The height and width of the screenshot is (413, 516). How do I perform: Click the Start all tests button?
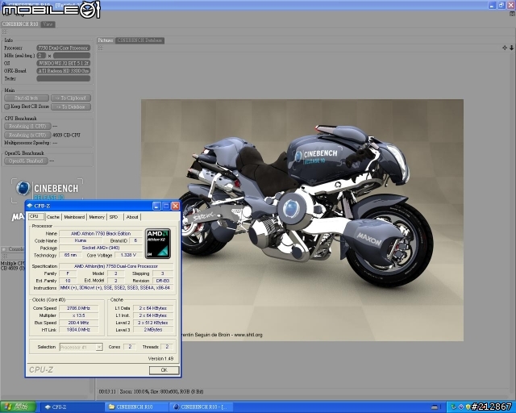[x=27, y=98]
